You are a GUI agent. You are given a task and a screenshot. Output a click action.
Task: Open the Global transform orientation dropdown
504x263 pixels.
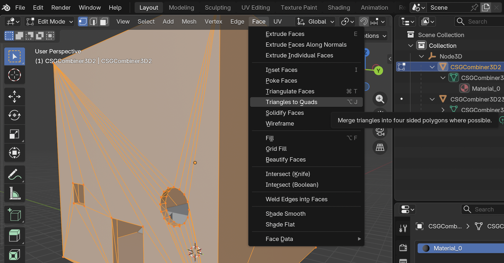(x=316, y=21)
